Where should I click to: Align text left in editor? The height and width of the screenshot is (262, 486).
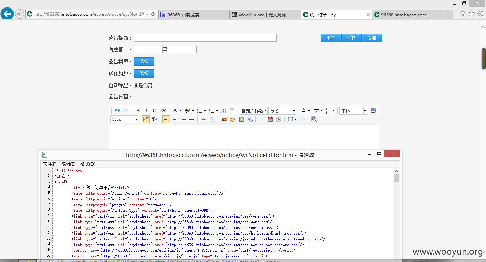tap(166, 119)
